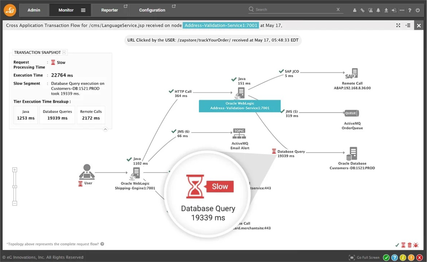Open the Admin tab
The width and height of the screenshot is (427, 262).
coord(34,10)
